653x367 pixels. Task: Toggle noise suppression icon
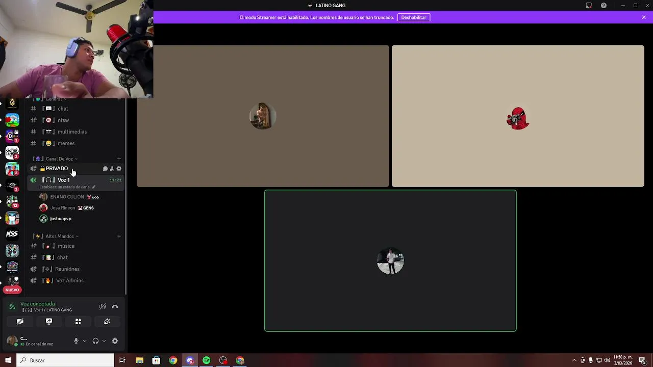point(103,306)
